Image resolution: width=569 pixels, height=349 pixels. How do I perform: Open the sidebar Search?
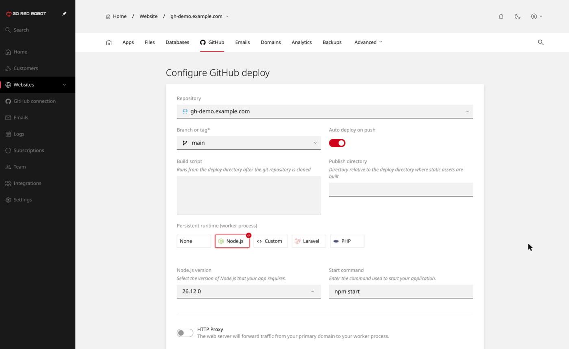pos(17,30)
